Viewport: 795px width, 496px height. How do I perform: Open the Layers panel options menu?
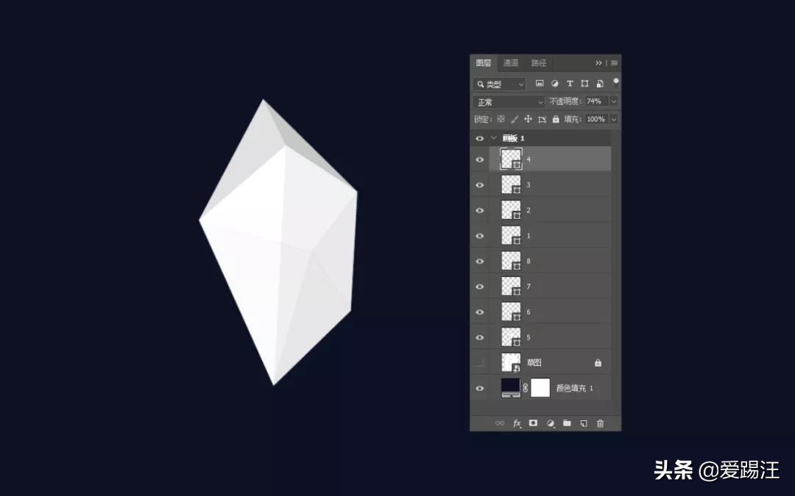[x=614, y=62]
